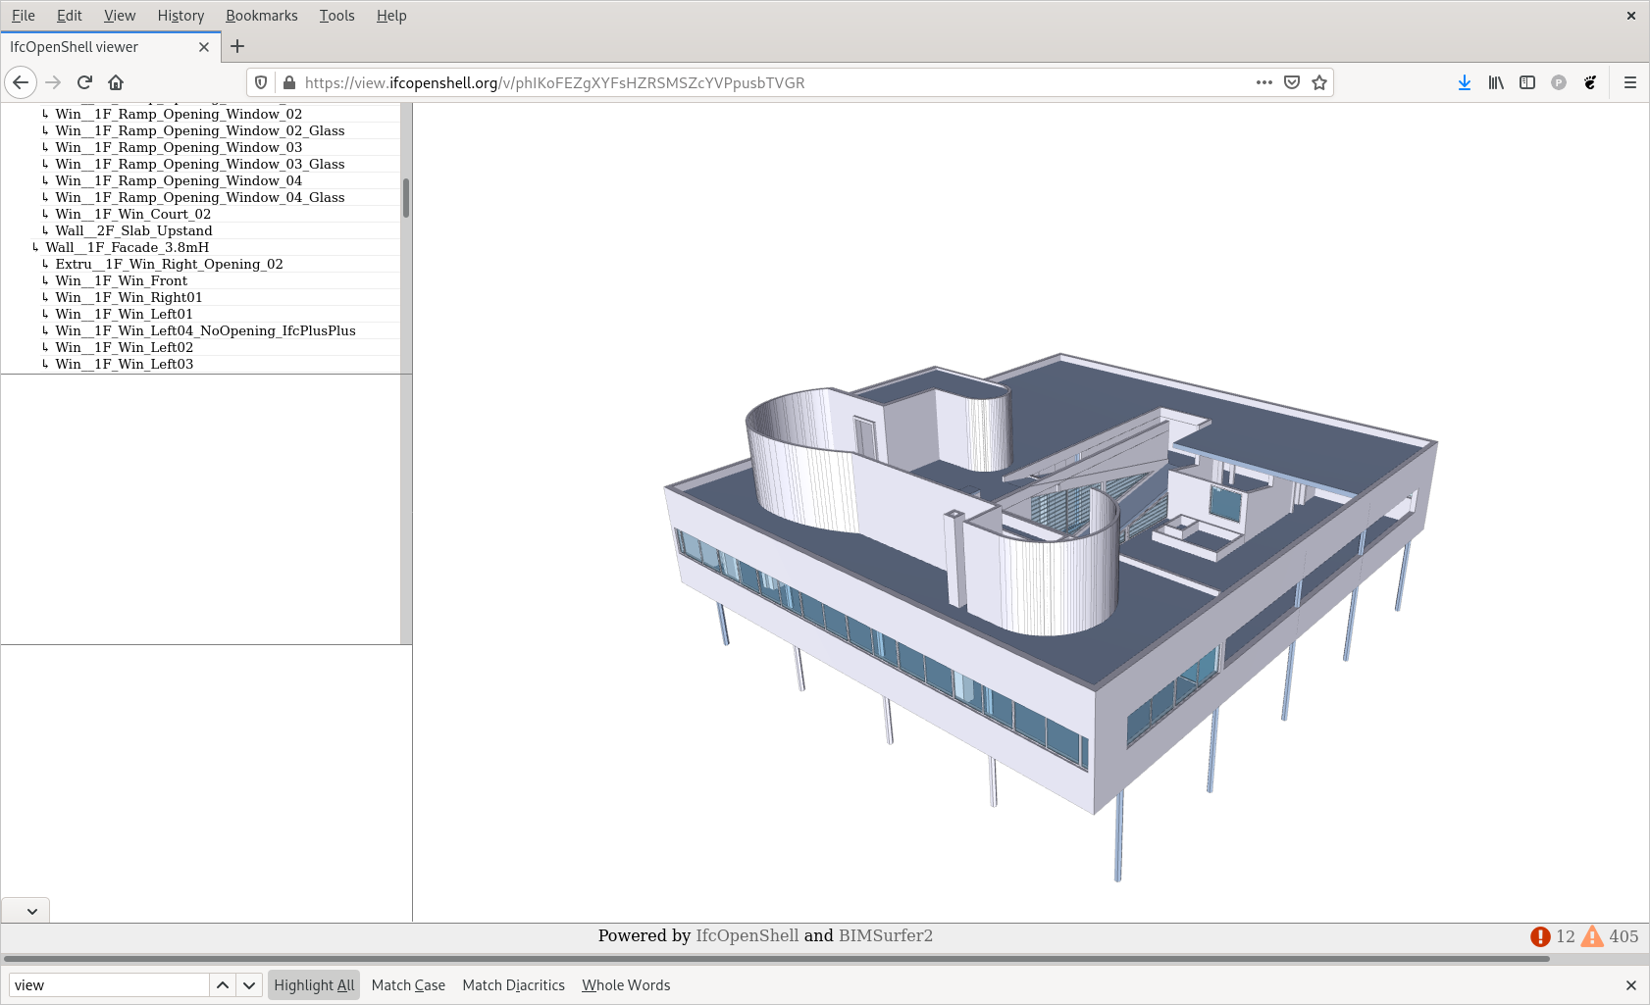1650x1005 pixels.
Task: Toggle Match Case option
Action: [x=408, y=985]
